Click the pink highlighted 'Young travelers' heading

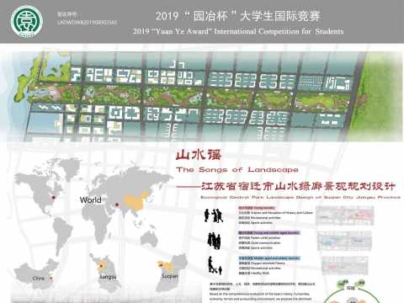click(x=257, y=208)
